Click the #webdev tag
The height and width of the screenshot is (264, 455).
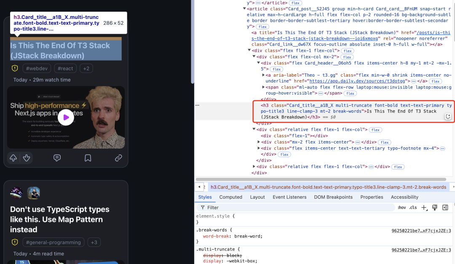point(37,68)
